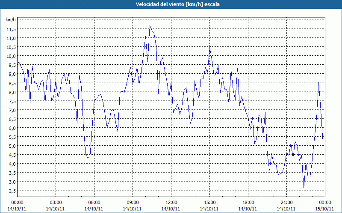Click the 6,0 y-axis value
The height and width of the screenshot is (213, 342).
coord(12,128)
